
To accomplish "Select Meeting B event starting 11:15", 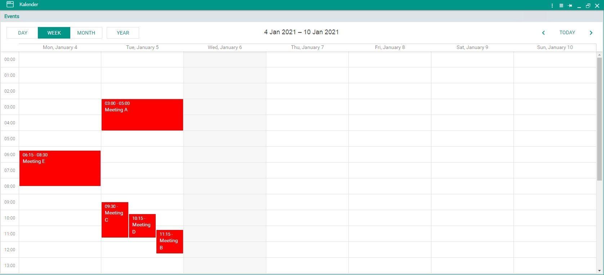I will pyautogui.click(x=170, y=241).
